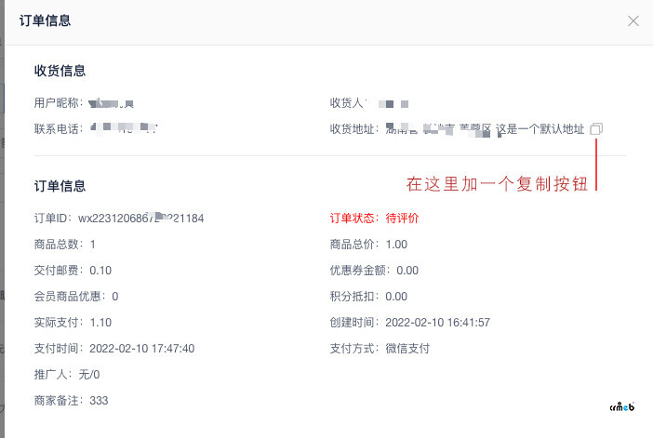Click the 订单信息 section heading above 订单ID
The width and height of the screenshot is (653, 438).
coord(60,186)
